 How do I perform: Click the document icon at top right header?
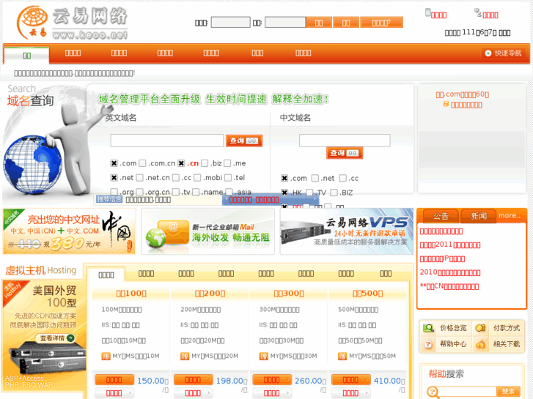[x=428, y=12]
